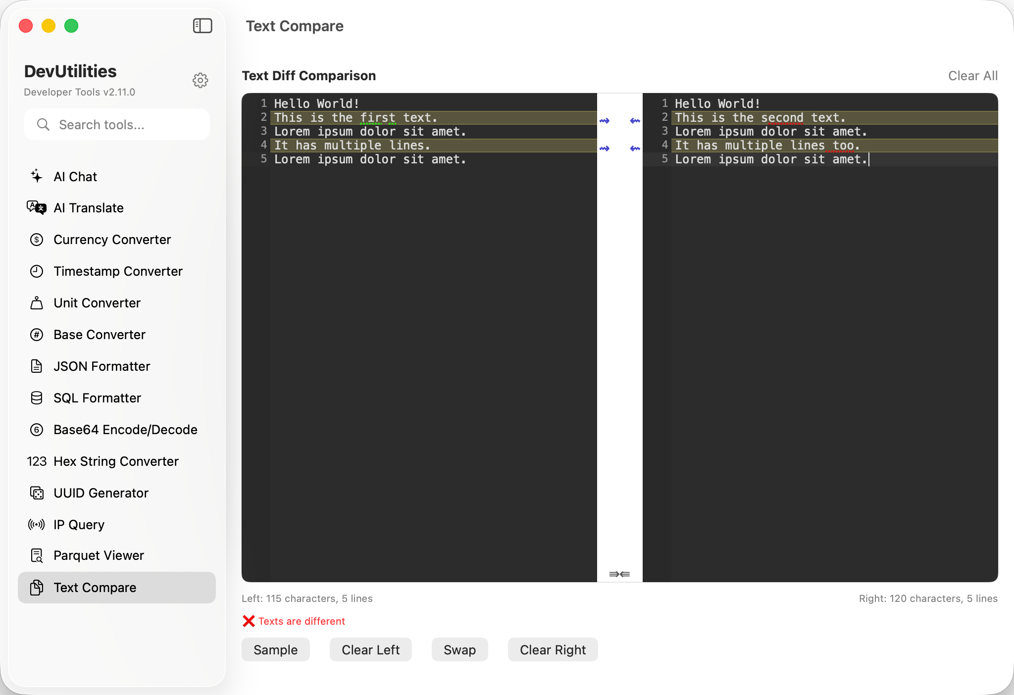The image size is (1014, 695).
Task: Open the AI Chat tool
Action: (75, 176)
